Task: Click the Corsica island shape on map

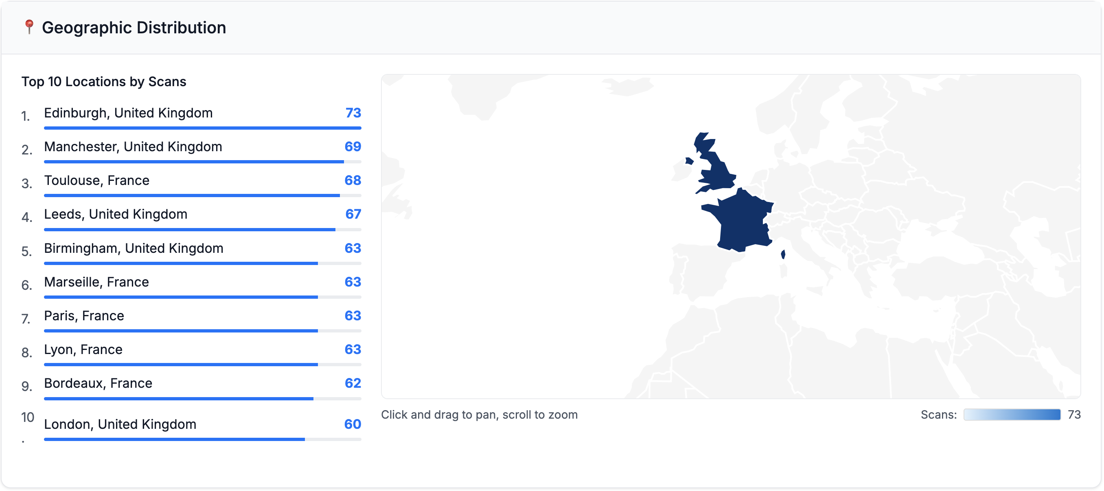Action: [783, 255]
